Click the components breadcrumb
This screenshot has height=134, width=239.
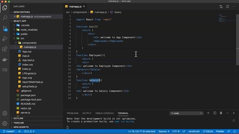pyautogui.click(x=80, y=12)
